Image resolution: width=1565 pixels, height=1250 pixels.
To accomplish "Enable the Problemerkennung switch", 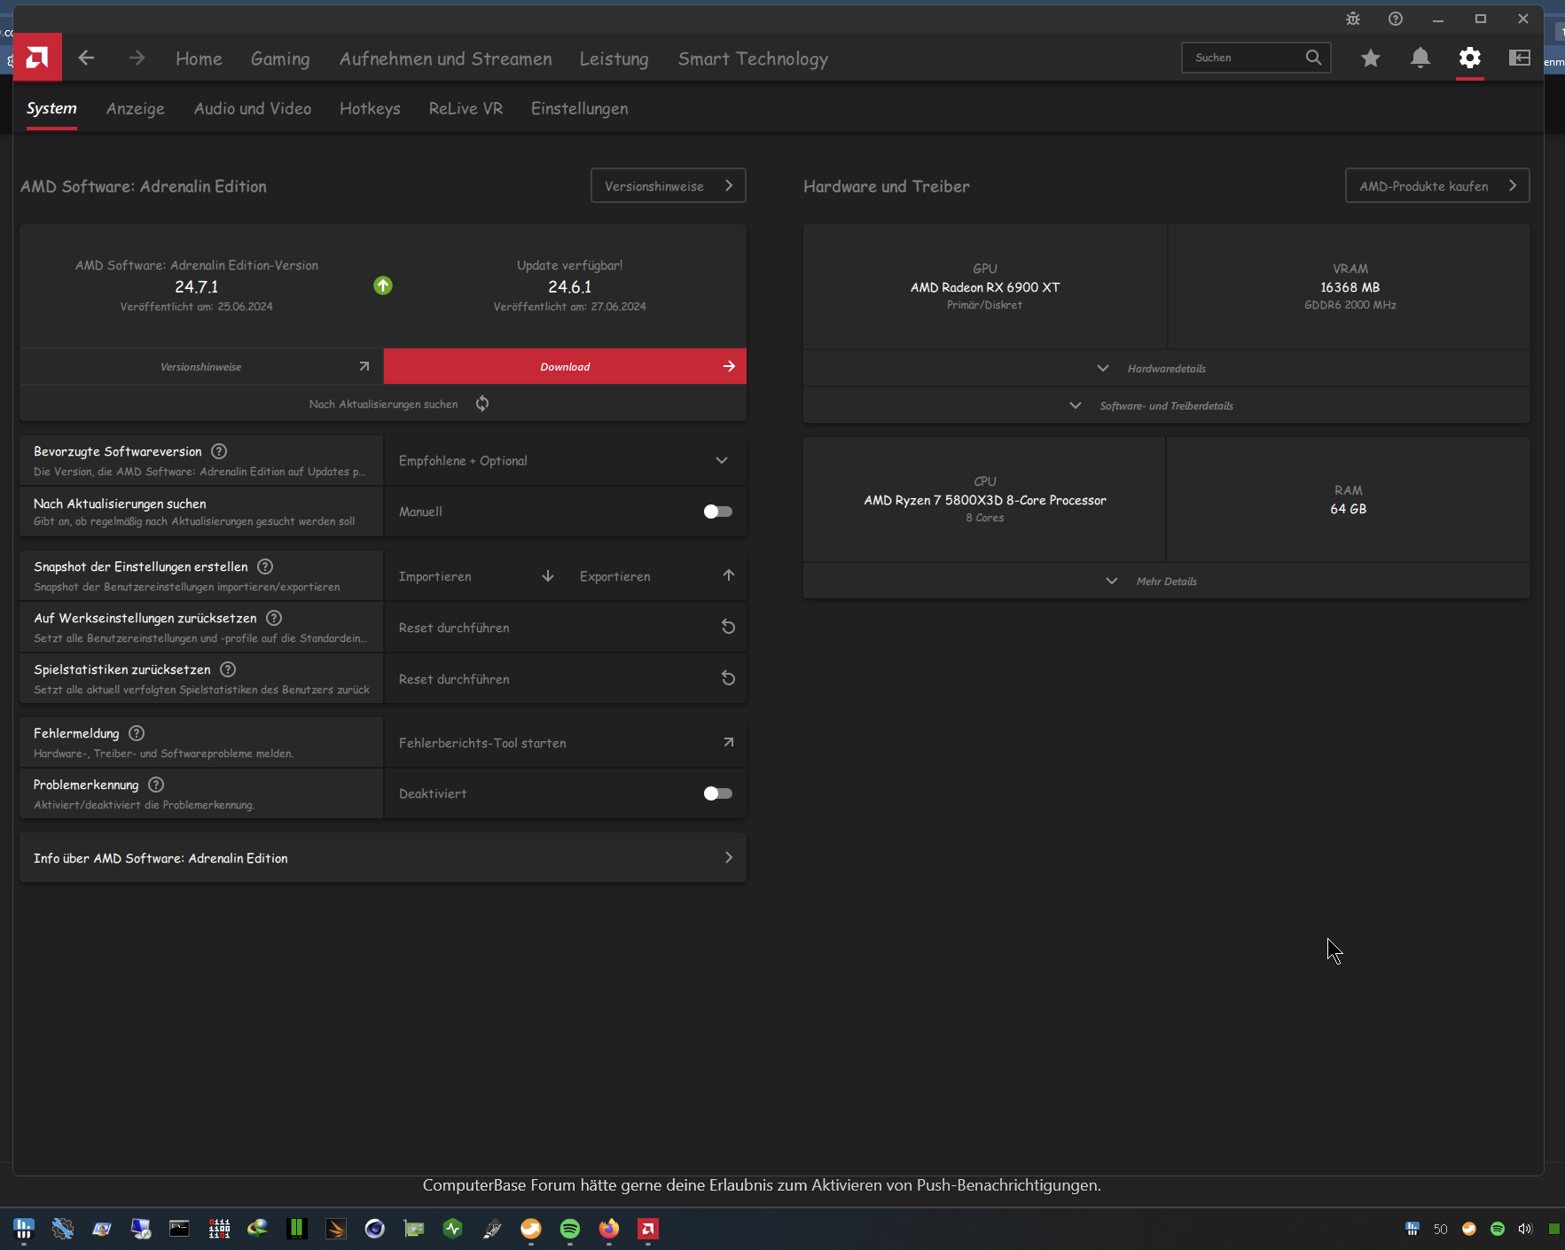I will (x=717, y=793).
